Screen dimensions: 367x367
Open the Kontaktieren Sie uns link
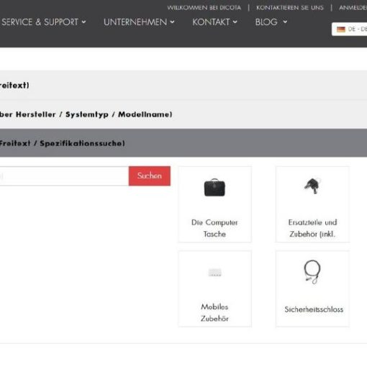click(290, 8)
